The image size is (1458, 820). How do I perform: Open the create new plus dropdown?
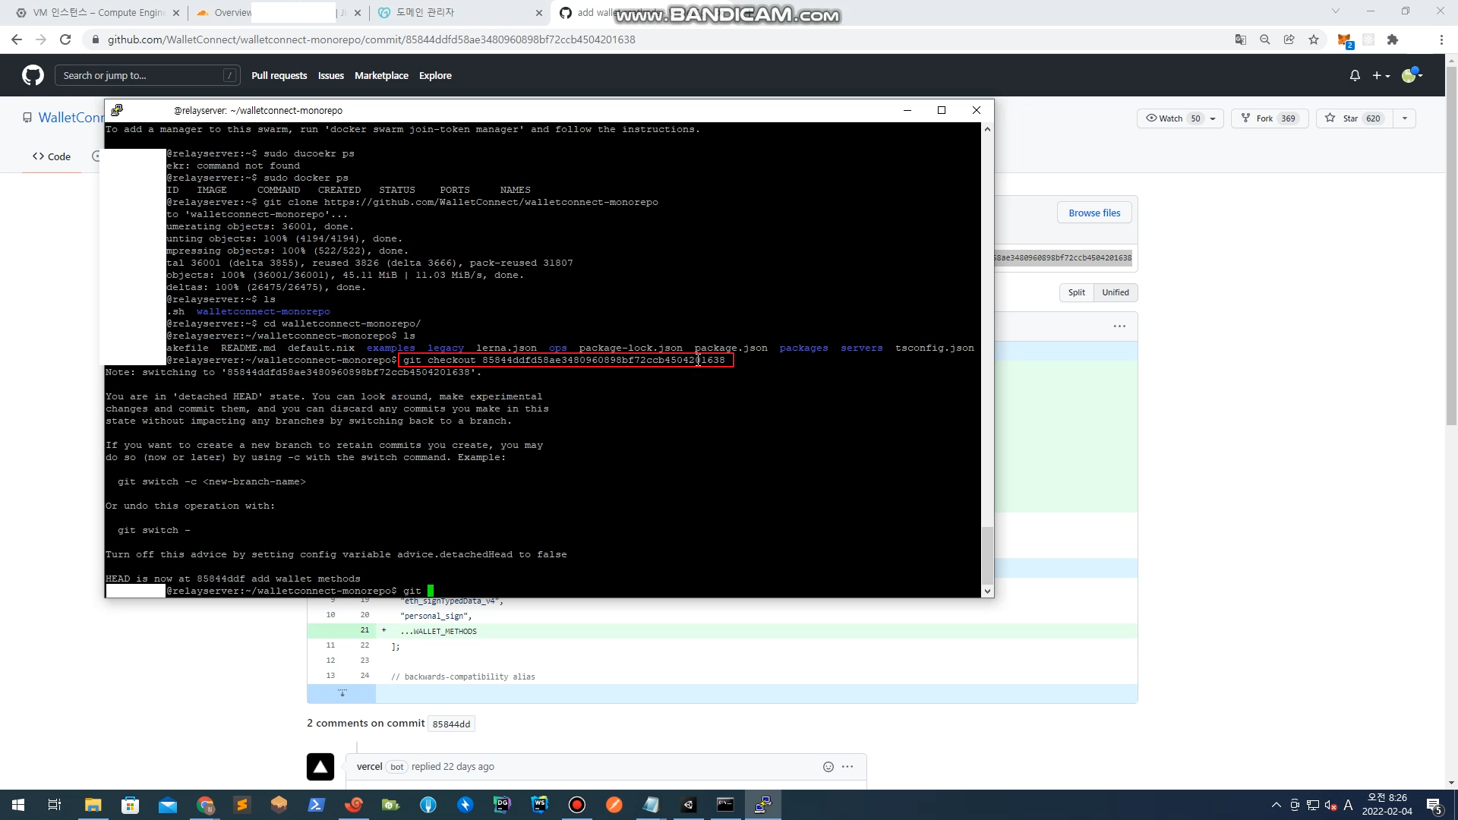[1381, 75]
